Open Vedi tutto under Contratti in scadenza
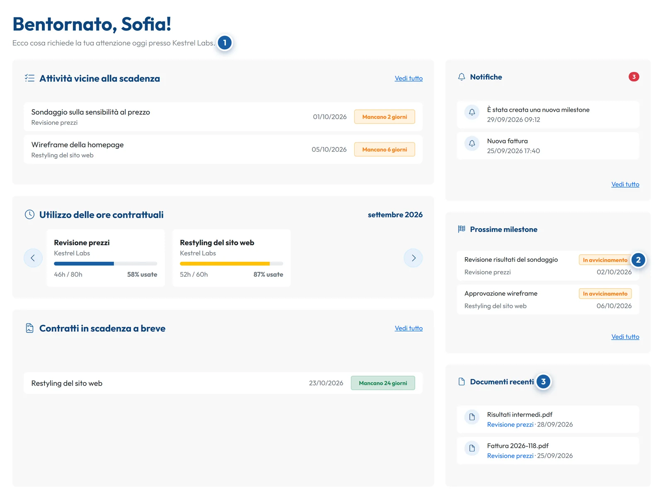The width and height of the screenshot is (663, 497). [409, 328]
